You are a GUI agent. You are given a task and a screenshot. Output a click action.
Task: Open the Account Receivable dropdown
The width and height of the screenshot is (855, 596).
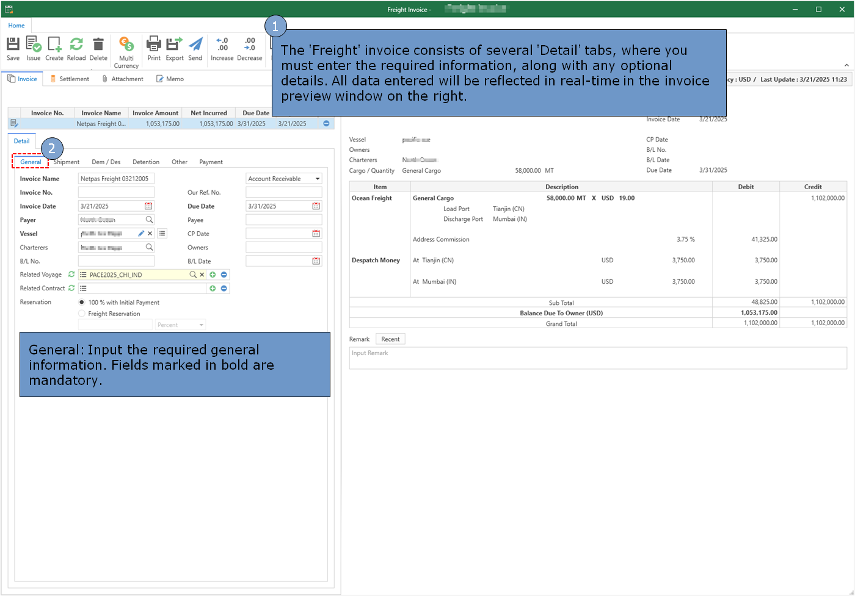[317, 179]
